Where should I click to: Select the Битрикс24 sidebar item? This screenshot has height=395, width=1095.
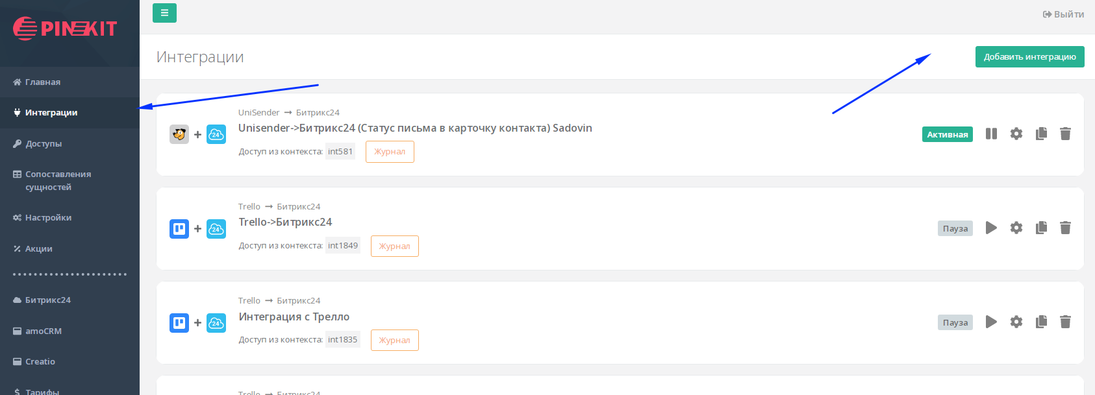pos(48,300)
